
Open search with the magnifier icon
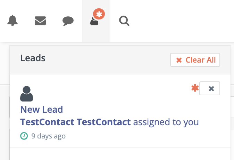point(124,21)
